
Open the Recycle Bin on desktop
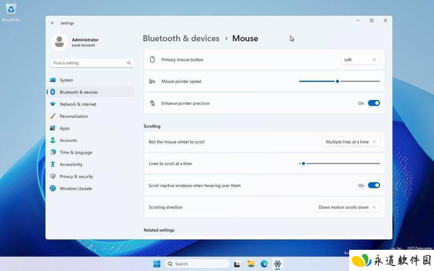point(11,12)
